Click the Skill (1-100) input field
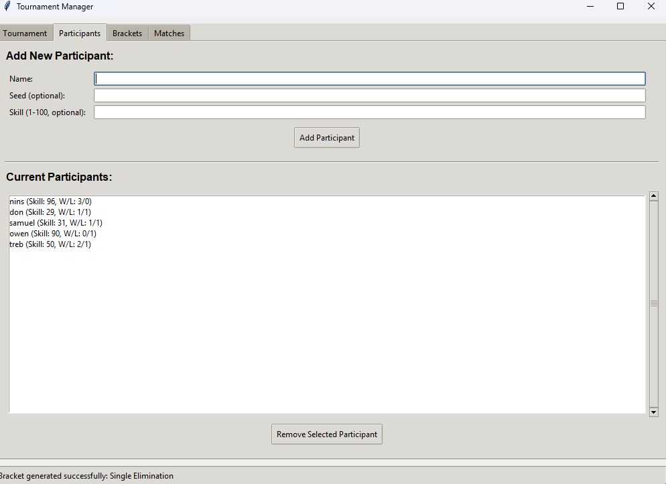 click(369, 112)
